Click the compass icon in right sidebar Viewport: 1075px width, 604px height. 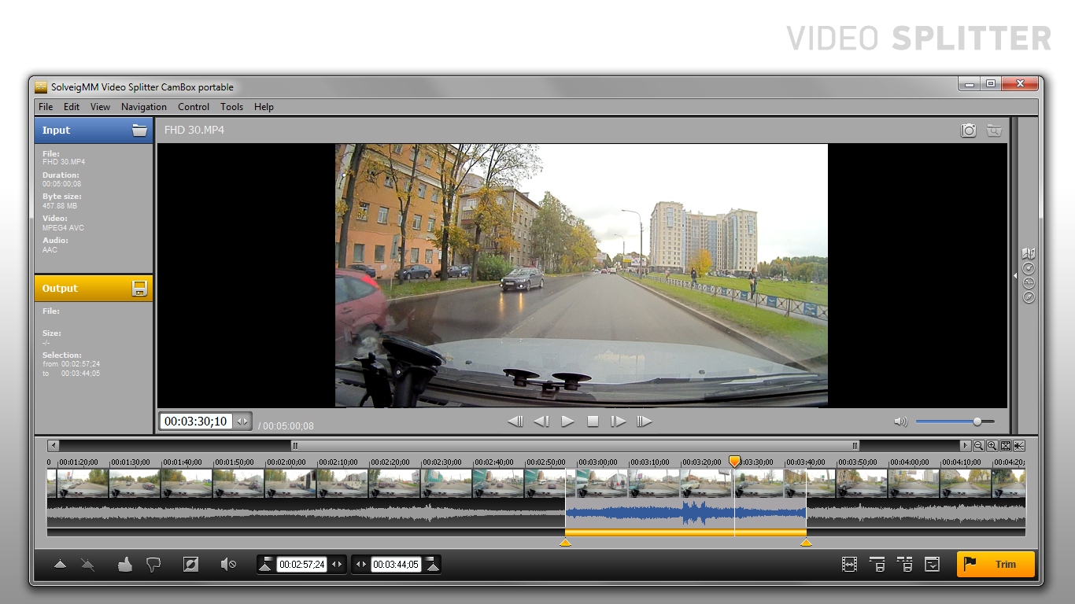[1028, 297]
